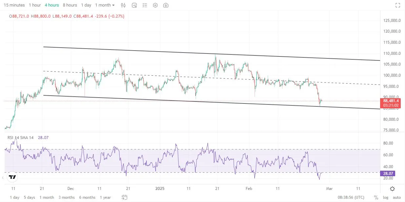Toggle auto scale for price axis
405x202 pixels.
396,197
